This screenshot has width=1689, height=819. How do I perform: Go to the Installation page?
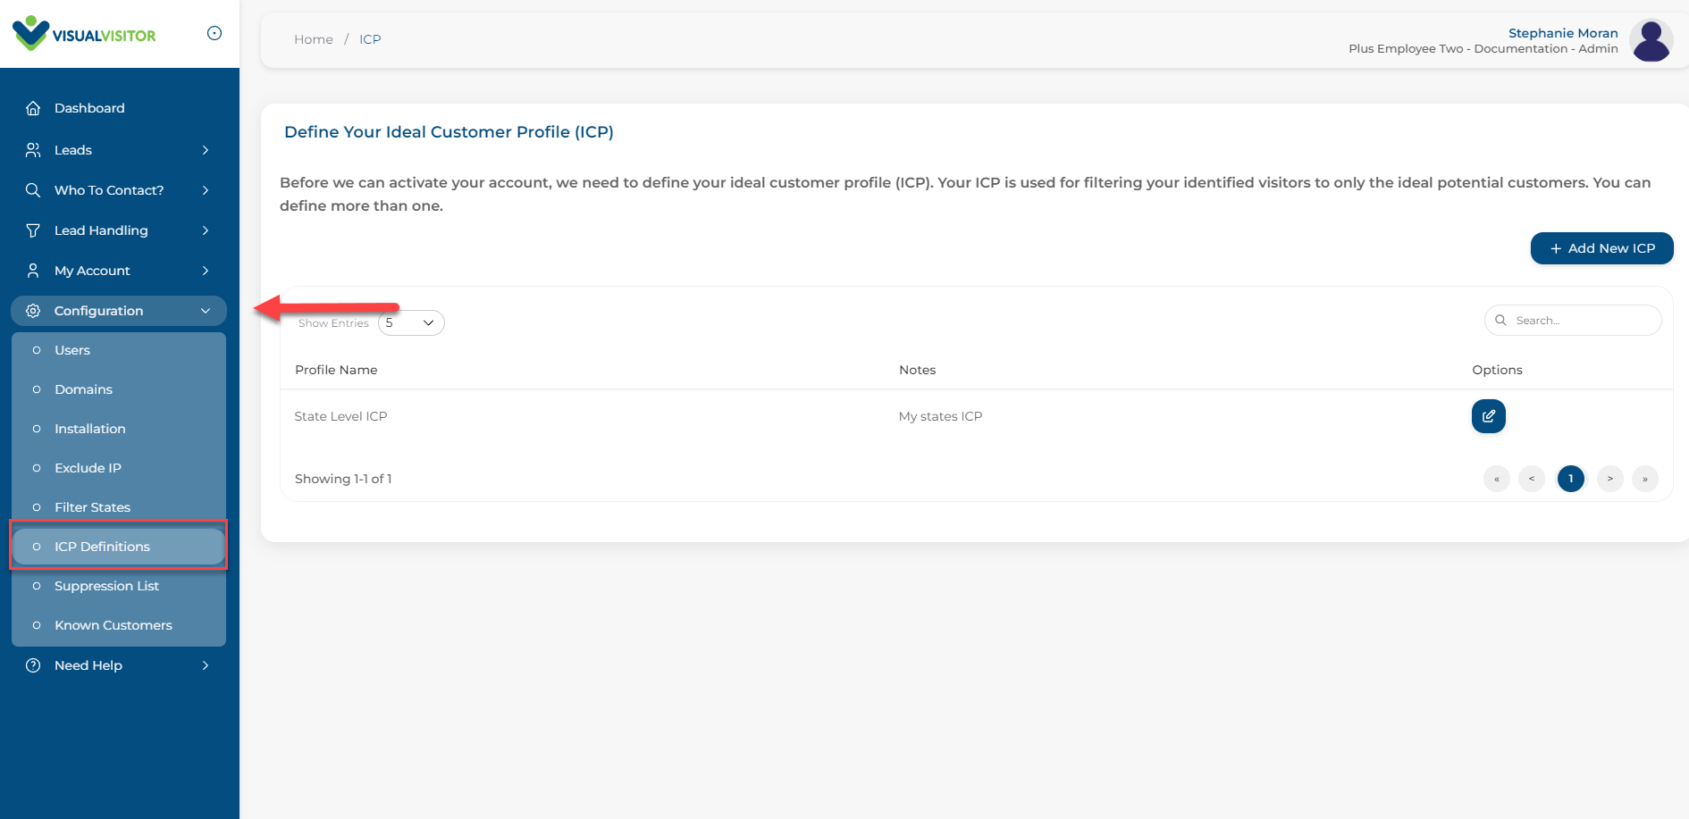119,429
